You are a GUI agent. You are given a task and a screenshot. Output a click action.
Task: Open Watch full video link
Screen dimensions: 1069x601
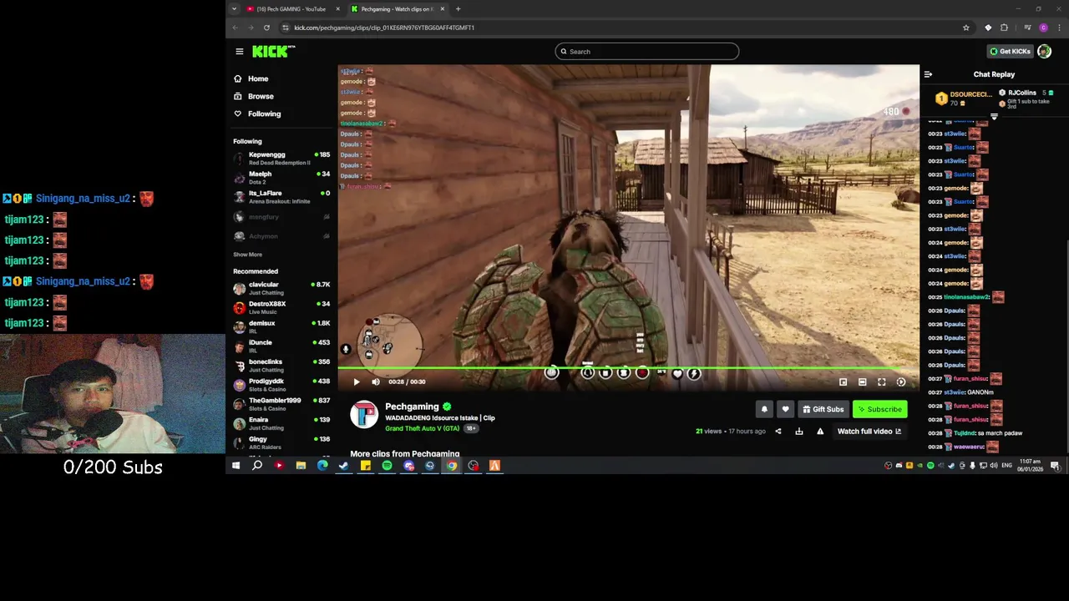click(869, 432)
